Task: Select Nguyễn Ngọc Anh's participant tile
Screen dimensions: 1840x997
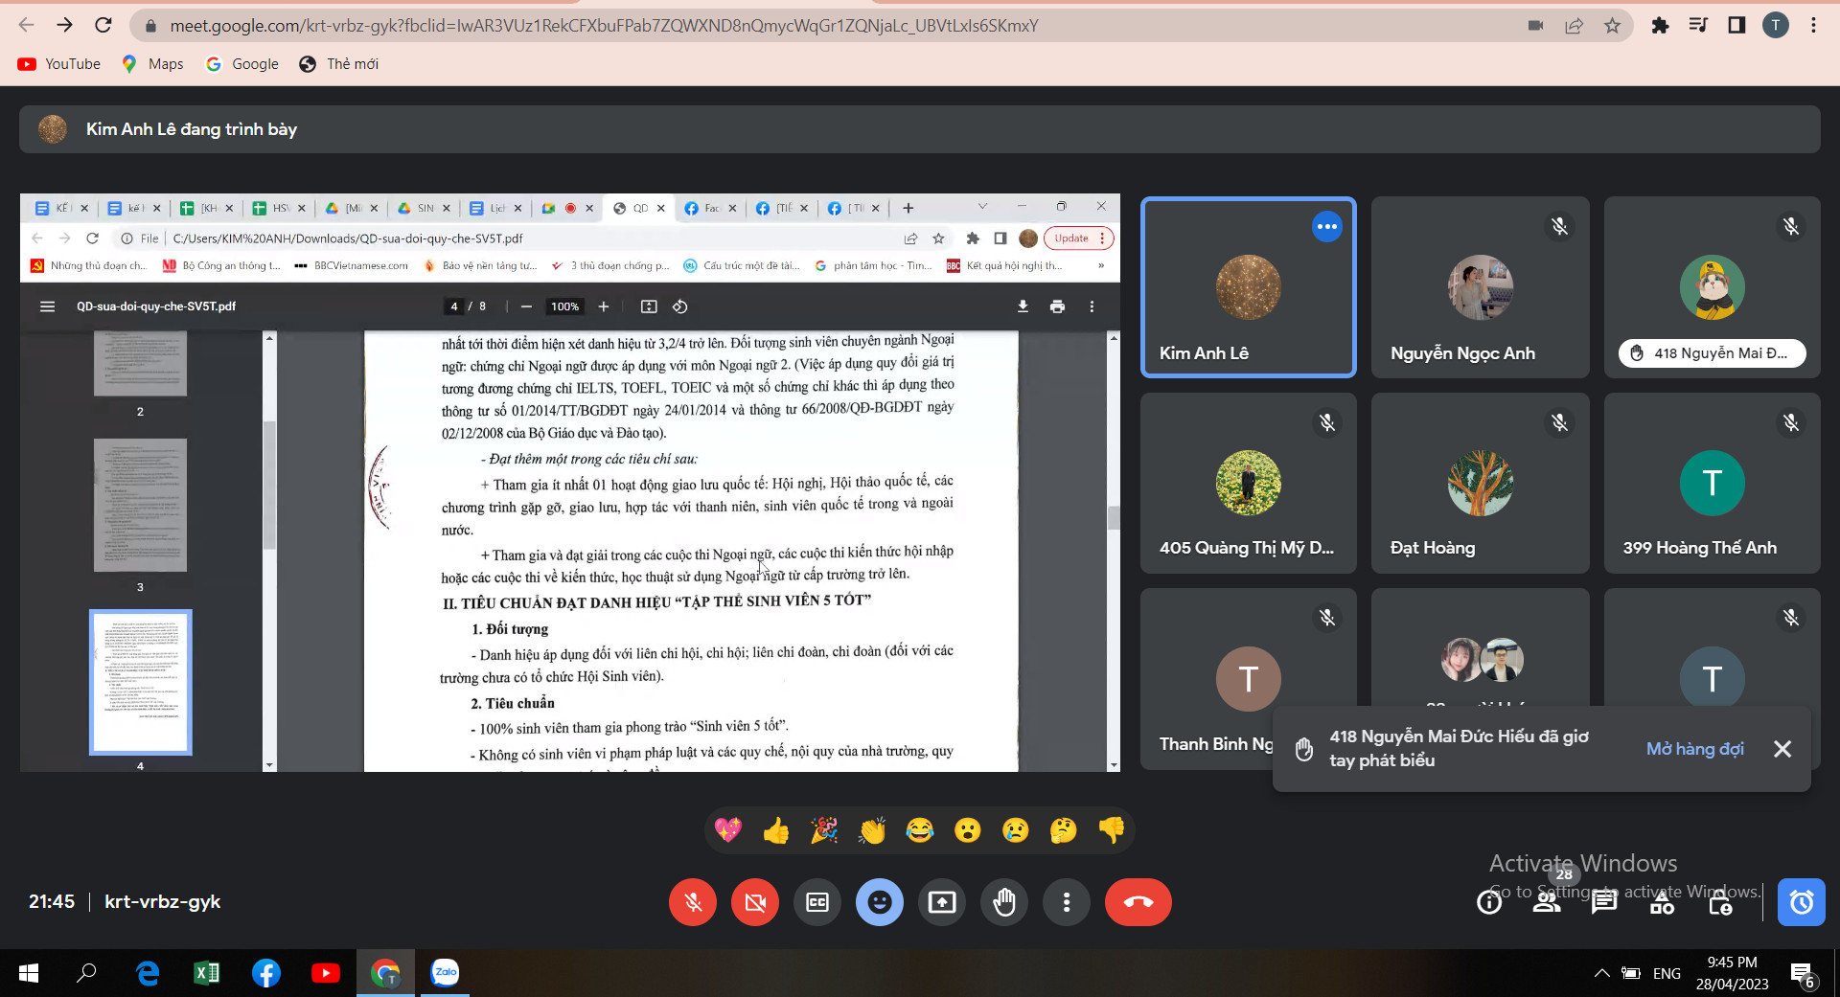Action: [1481, 287]
